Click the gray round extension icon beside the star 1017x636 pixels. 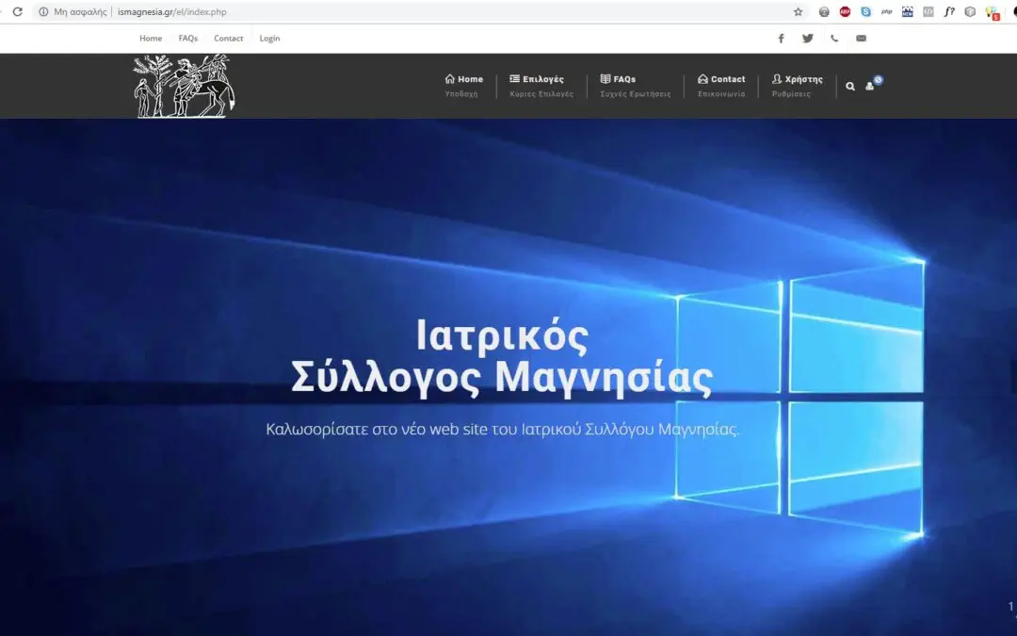point(824,11)
